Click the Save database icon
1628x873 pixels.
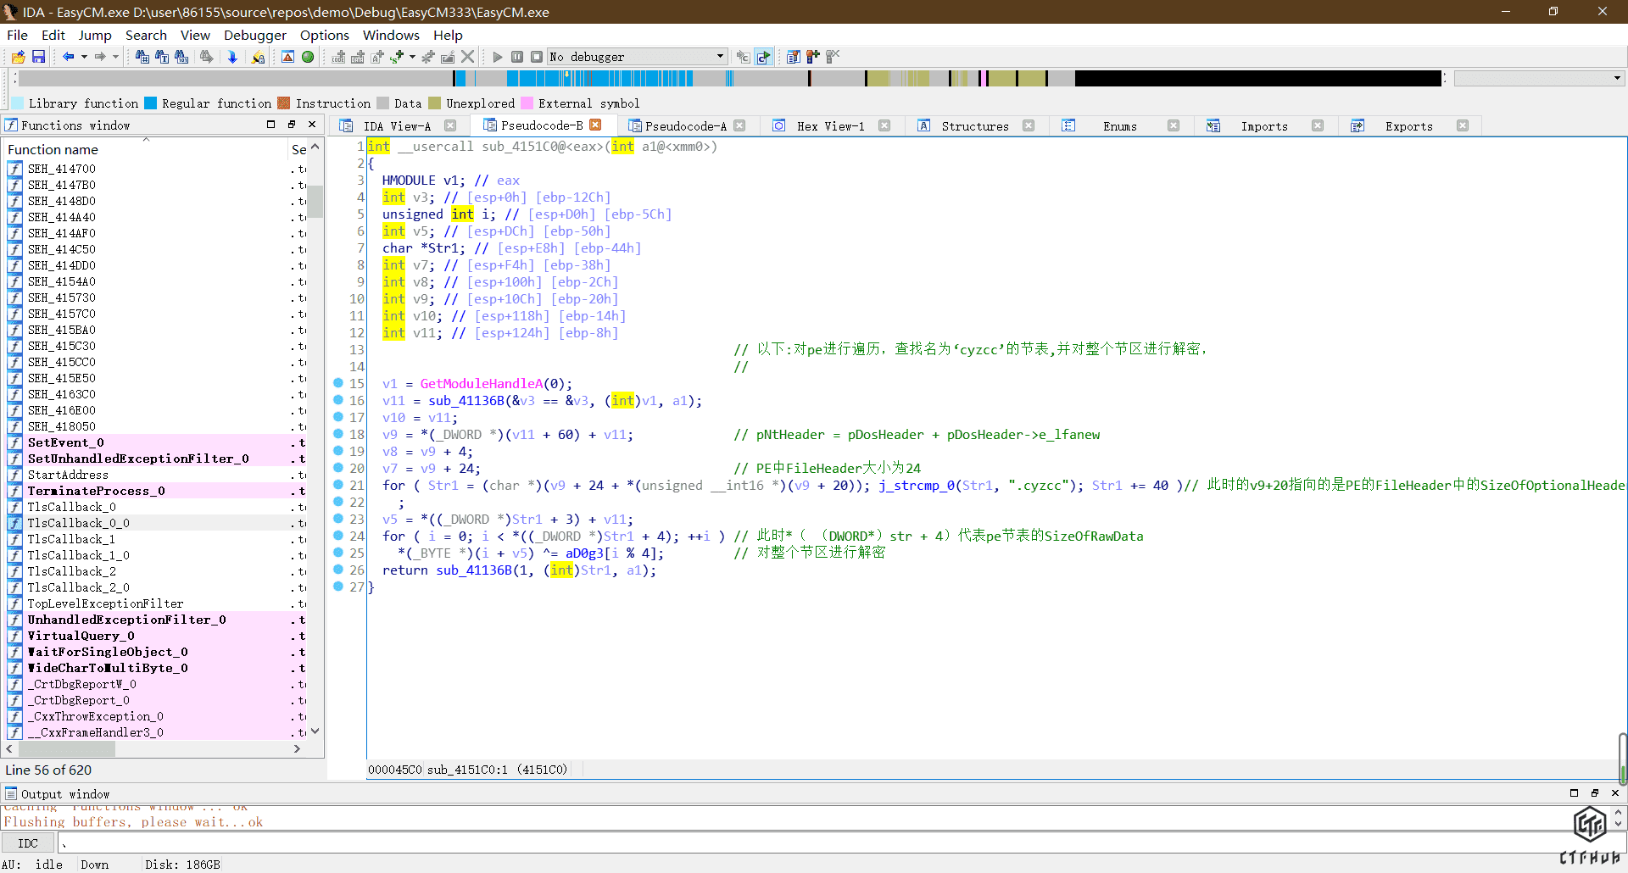point(38,57)
